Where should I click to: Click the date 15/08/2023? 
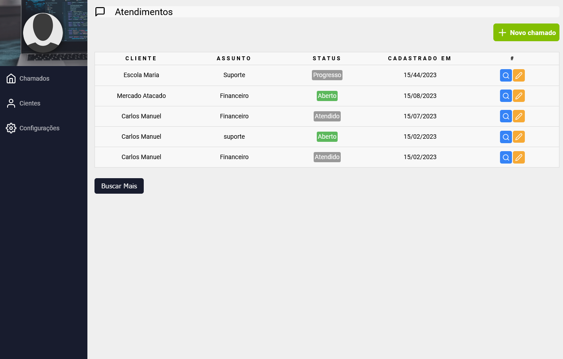point(420,96)
